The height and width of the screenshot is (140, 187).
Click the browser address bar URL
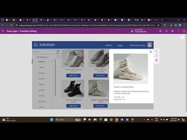point(87,25)
